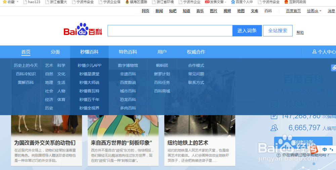Click inside the Baike search input box
This screenshot has height=170, width=336.
coord(170,31)
